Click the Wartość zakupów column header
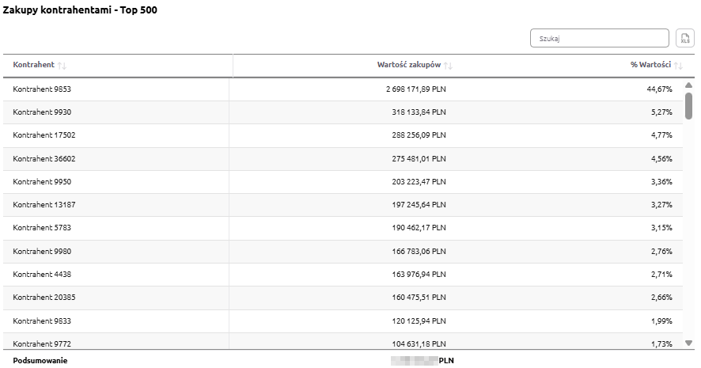Viewport: 701px width, 368px height. pyautogui.click(x=408, y=65)
